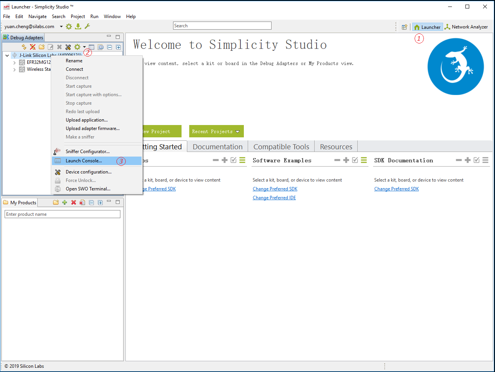Click the green download update icon in toolbar

[x=78, y=27]
